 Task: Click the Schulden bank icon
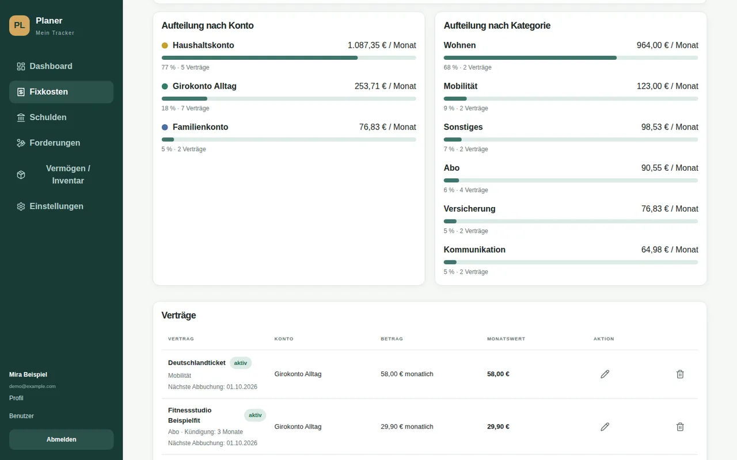tap(21, 117)
